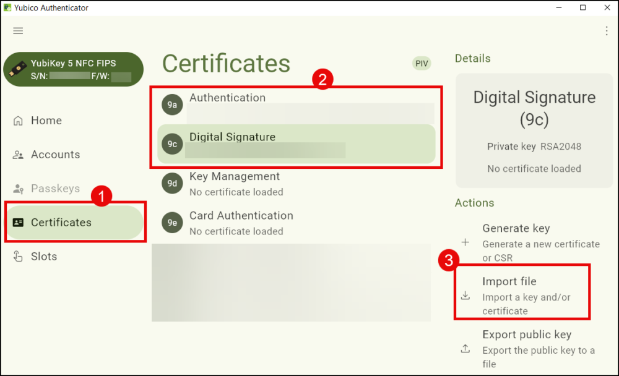This screenshot has width=619, height=376.
Task: Click the YubiKey 5 NFC FIPS device card
Action: pos(74,69)
